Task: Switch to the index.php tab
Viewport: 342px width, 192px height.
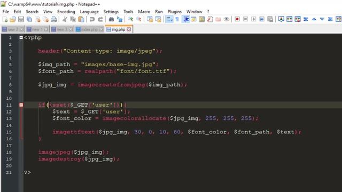Action: click(89, 29)
